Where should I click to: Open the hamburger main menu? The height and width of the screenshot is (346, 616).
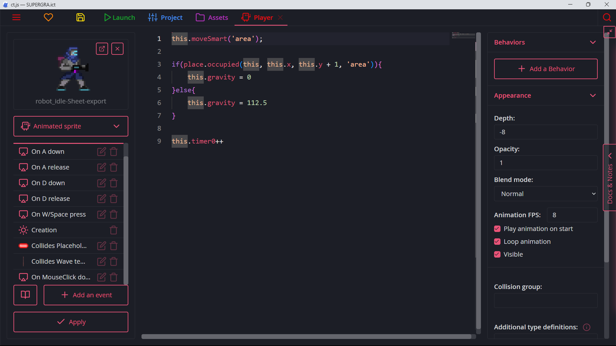point(16,17)
